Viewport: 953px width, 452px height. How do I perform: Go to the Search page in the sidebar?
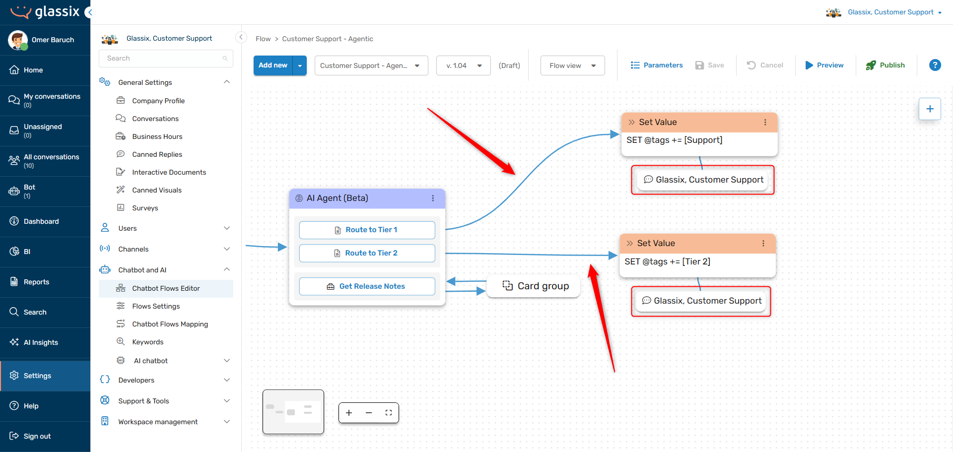(x=45, y=312)
